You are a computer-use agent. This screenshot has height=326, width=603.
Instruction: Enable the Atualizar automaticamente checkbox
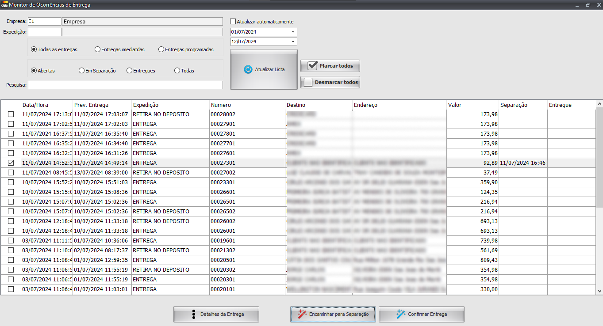(233, 22)
